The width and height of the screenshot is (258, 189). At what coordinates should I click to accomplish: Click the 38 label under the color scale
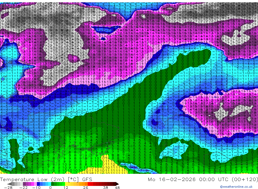point(106,187)
